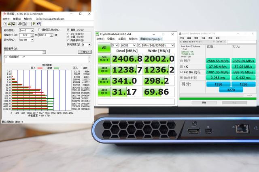Click the Print icon in ATTO toolbar
This screenshot has height=172, width=259.
tap(20, 24)
